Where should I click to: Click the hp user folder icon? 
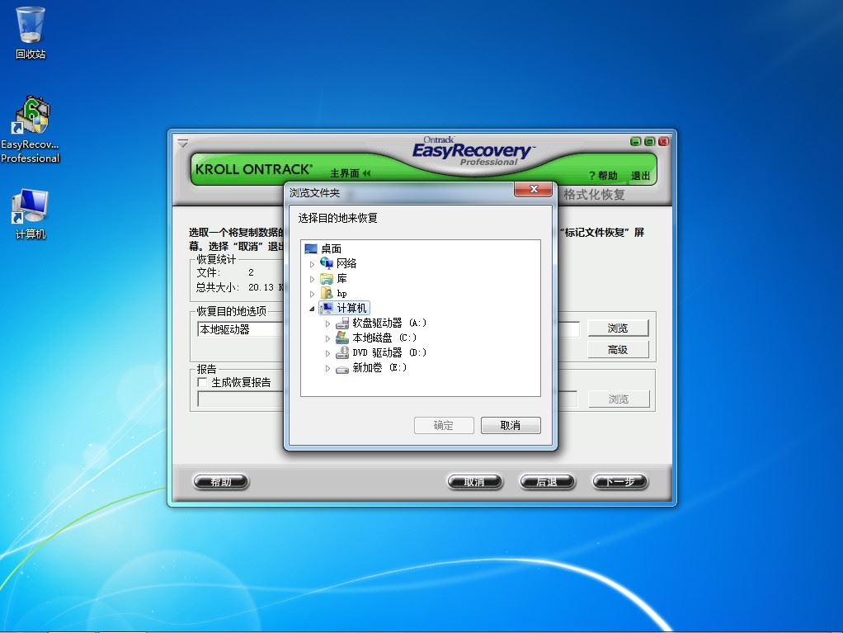(327, 293)
